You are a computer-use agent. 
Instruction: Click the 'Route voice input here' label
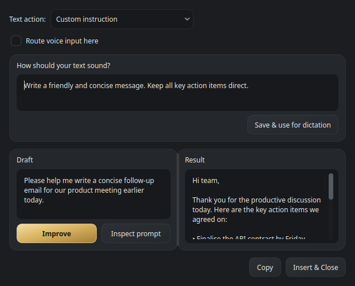62,41
